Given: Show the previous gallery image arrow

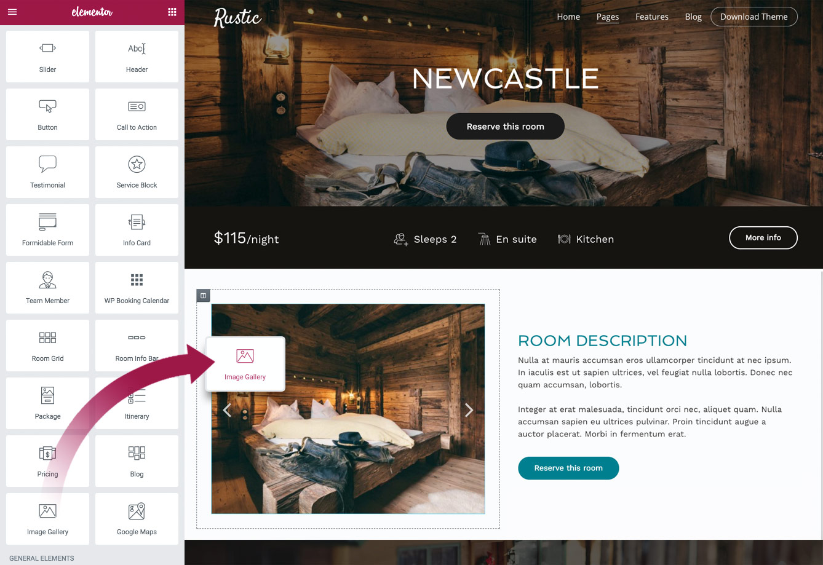Looking at the screenshot, I should tap(227, 410).
